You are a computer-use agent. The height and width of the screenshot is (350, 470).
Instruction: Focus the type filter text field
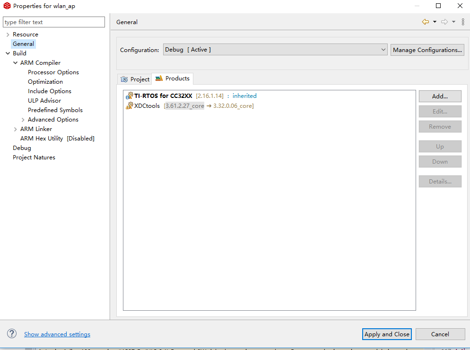point(54,22)
